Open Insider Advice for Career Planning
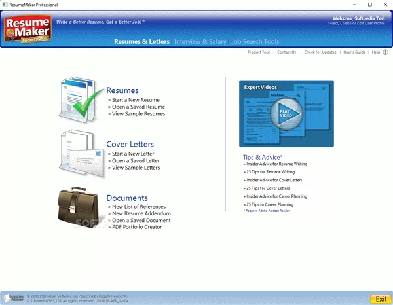 coord(276,196)
